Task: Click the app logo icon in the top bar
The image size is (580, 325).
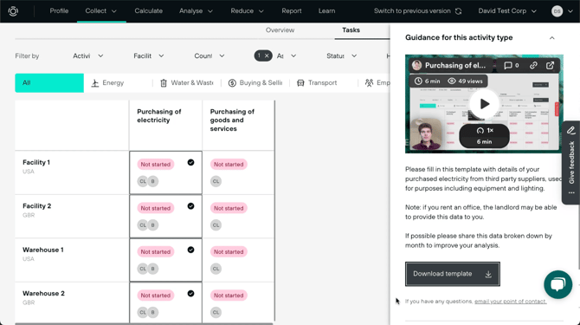Action: pyautogui.click(x=13, y=11)
